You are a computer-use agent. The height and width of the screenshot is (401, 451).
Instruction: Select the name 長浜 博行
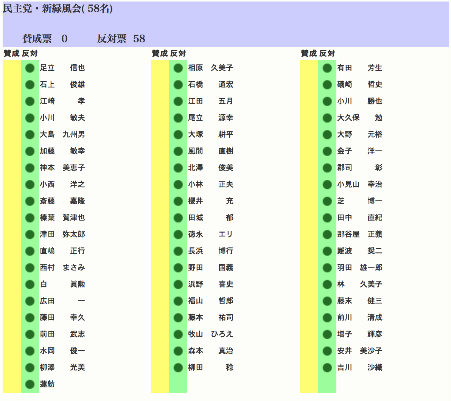[x=211, y=251]
